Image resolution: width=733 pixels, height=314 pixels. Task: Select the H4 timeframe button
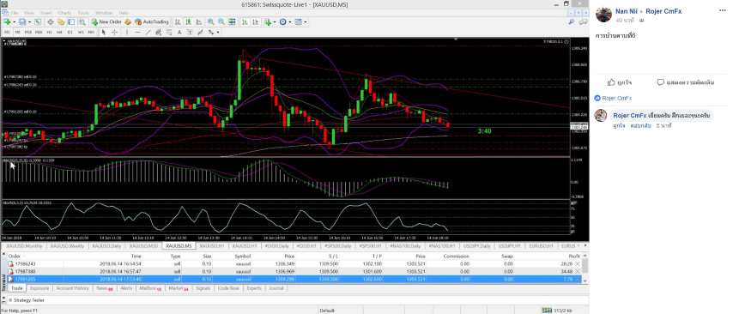pos(59,33)
